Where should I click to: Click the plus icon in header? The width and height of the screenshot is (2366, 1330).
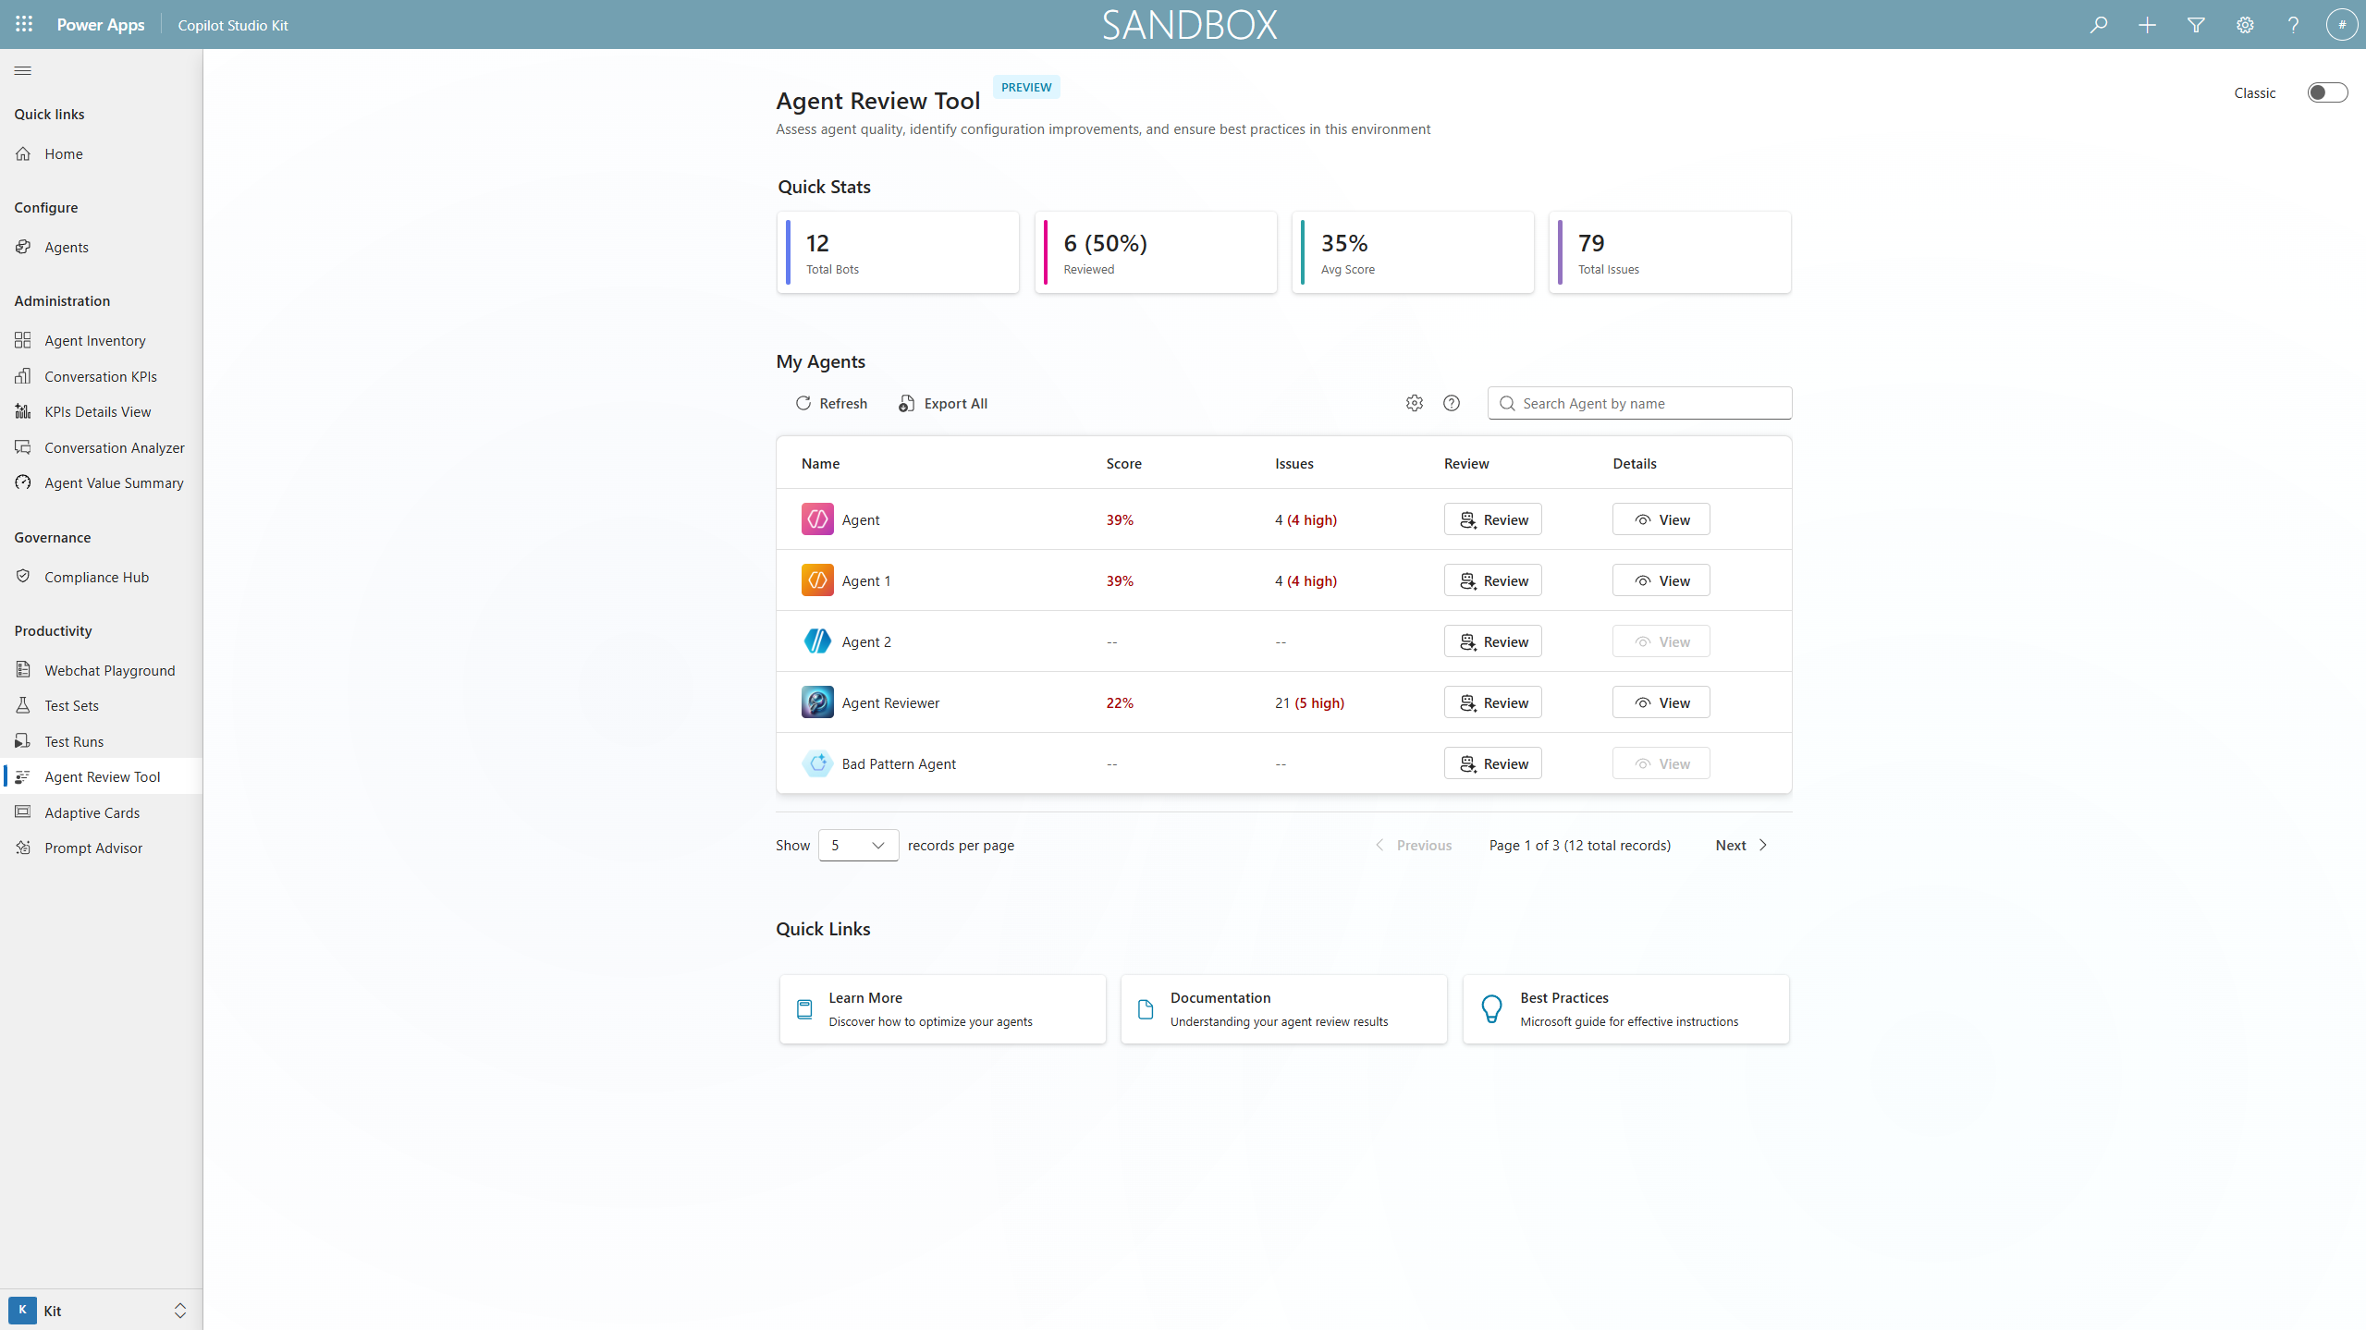pyautogui.click(x=2147, y=25)
